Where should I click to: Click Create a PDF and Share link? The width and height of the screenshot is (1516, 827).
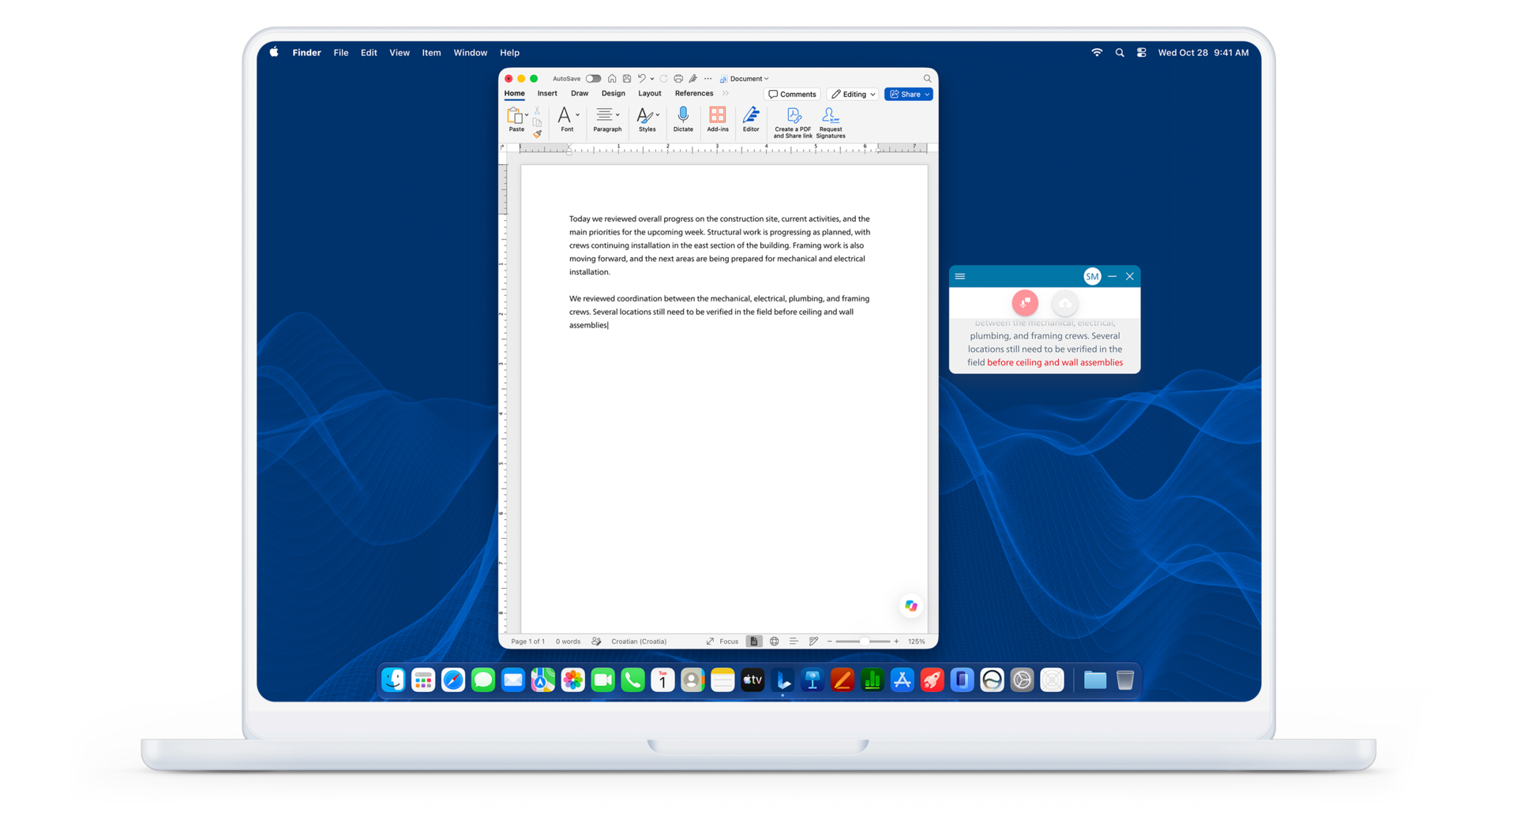coord(793,123)
